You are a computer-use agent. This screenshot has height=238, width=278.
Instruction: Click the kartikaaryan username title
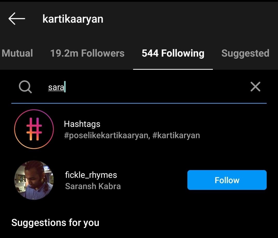click(73, 19)
